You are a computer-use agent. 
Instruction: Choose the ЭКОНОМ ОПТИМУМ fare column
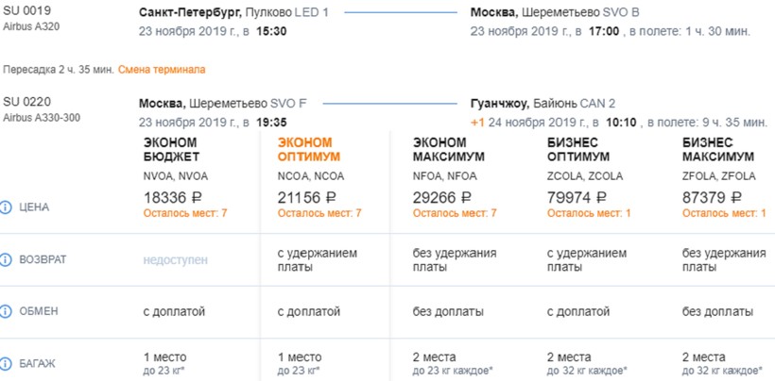point(308,148)
